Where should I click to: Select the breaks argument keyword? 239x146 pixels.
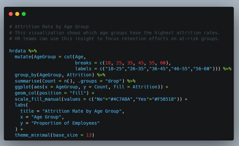coord(83,63)
